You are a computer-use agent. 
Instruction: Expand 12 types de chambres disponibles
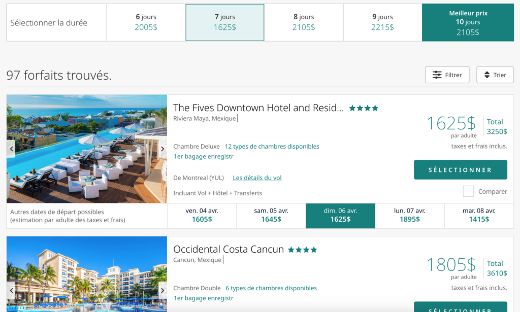point(272,147)
